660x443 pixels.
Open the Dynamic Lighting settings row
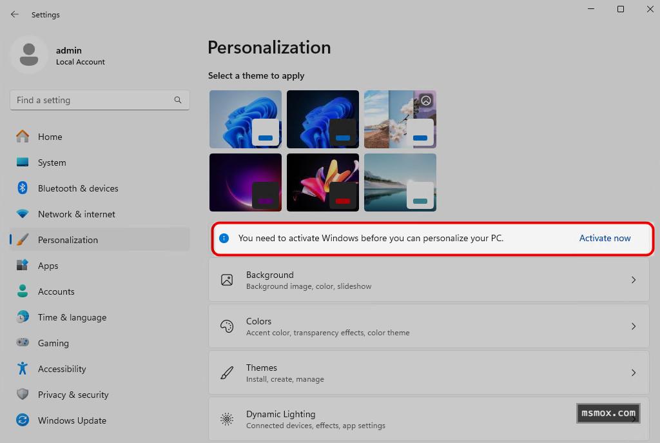tap(387, 419)
